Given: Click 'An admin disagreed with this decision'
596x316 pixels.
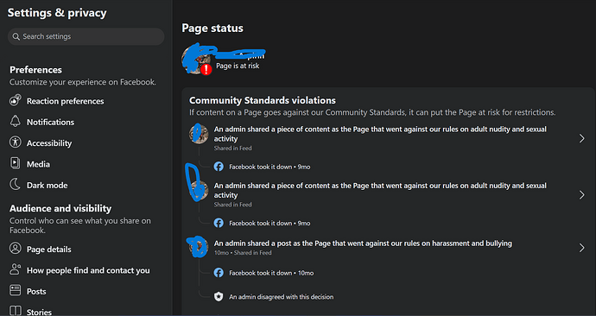Looking at the screenshot, I should 282,297.
